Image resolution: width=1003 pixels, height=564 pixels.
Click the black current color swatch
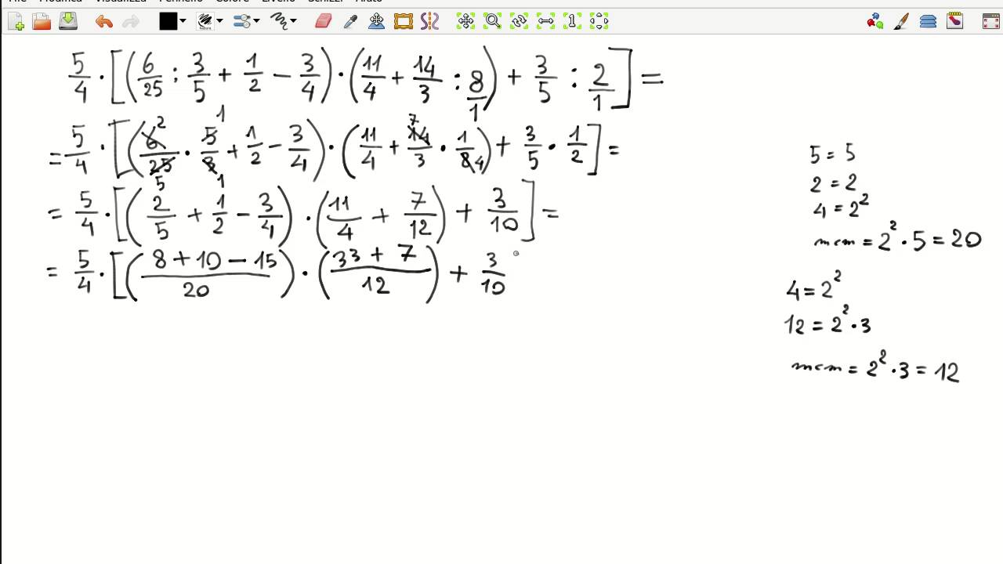coord(168,21)
